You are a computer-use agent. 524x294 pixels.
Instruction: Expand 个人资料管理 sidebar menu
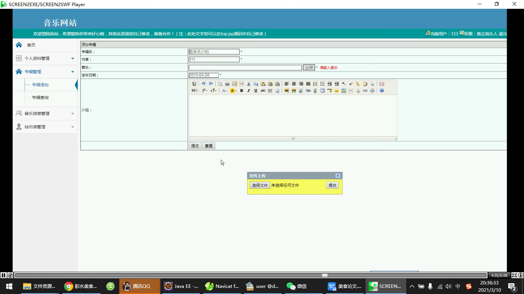tap(45, 58)
